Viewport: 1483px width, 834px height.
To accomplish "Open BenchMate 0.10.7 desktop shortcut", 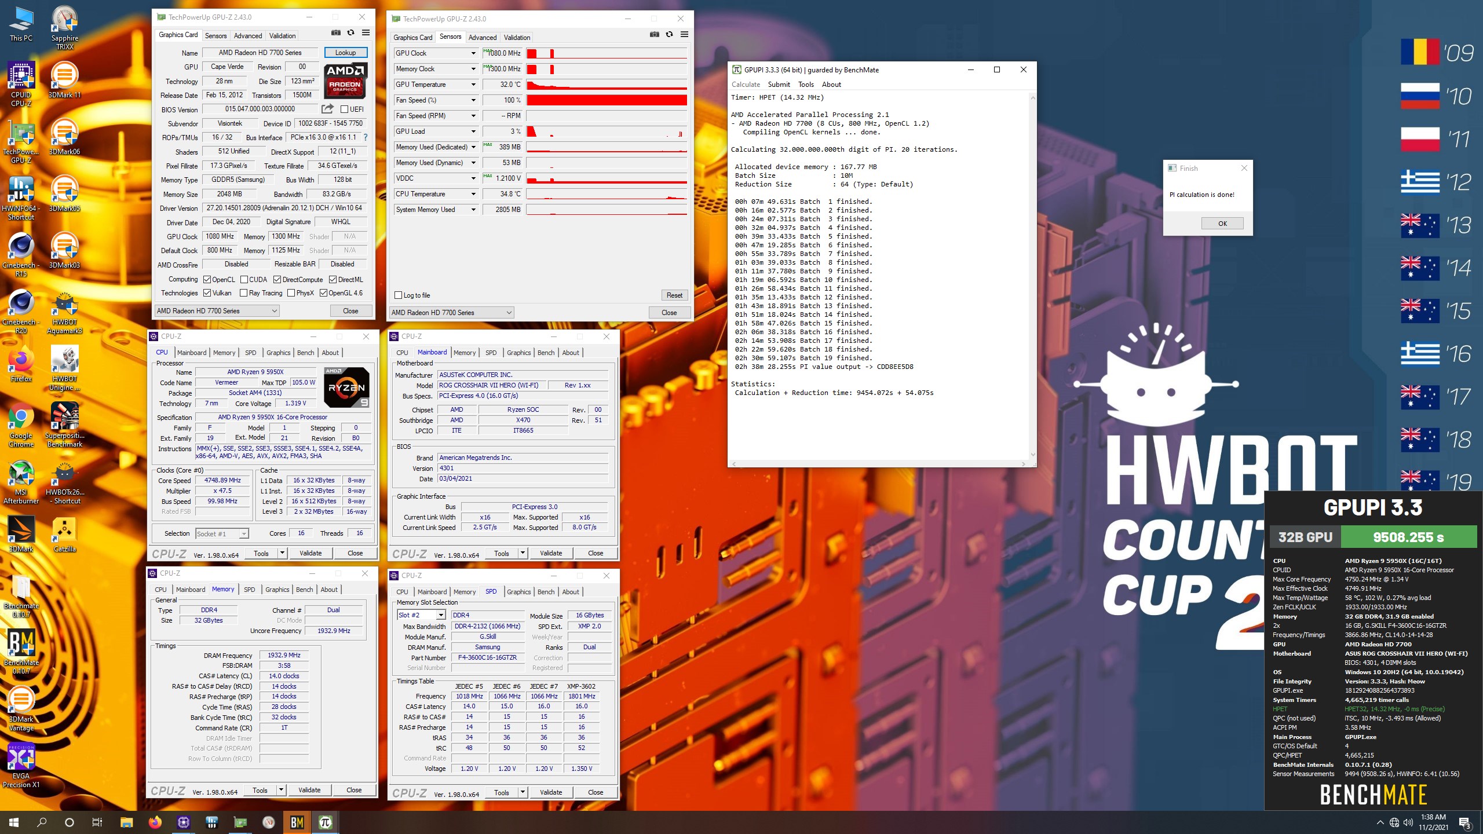I will pyautogui.click(x=21, y=652).
